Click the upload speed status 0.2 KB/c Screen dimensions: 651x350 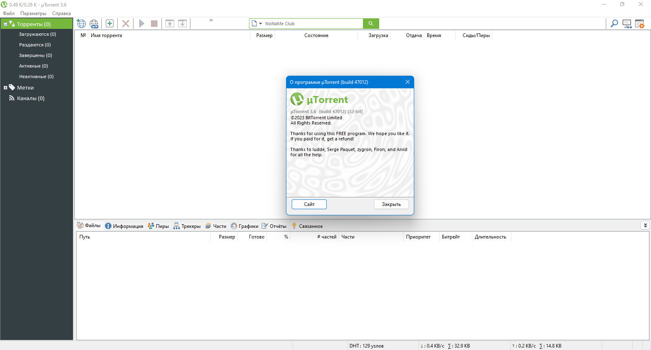tap(524, 346)
